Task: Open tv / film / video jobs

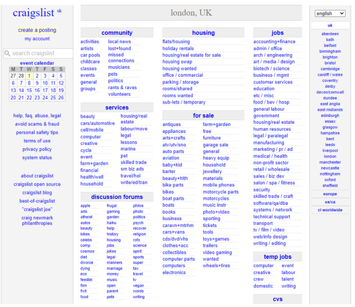Action: tap(269, 230)
